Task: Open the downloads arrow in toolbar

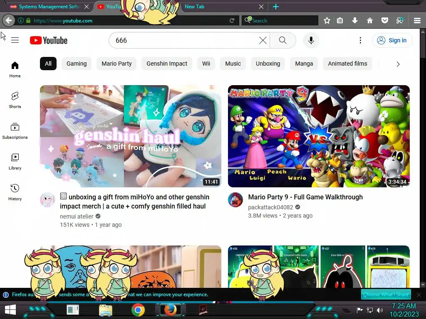Action: tap(354, 21)
